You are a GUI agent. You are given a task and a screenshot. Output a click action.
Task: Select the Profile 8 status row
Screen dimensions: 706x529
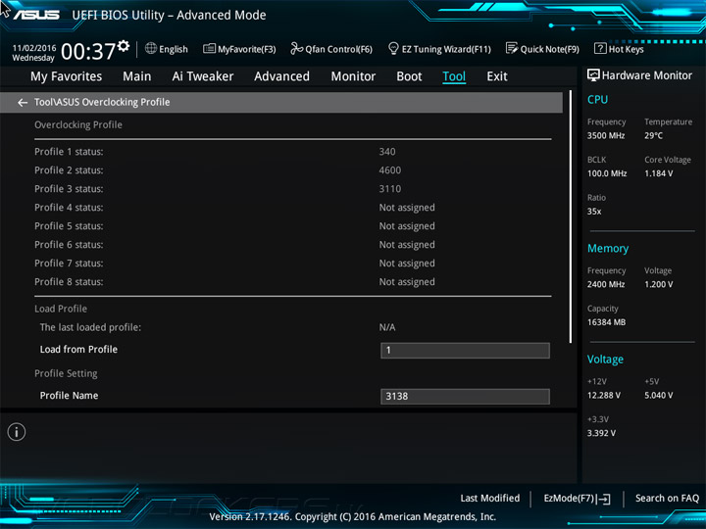(x=292, y=282)
